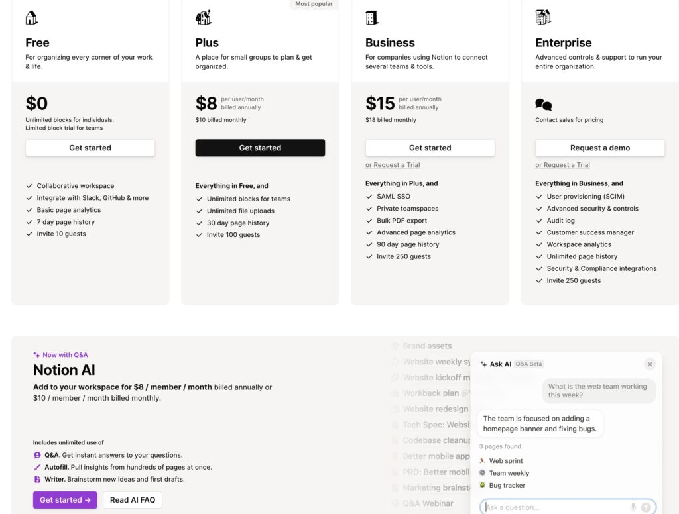This screenshot has width=679, height=514.
Task: Click the Tech Spec: Website list item
Action: pos(431,425)
